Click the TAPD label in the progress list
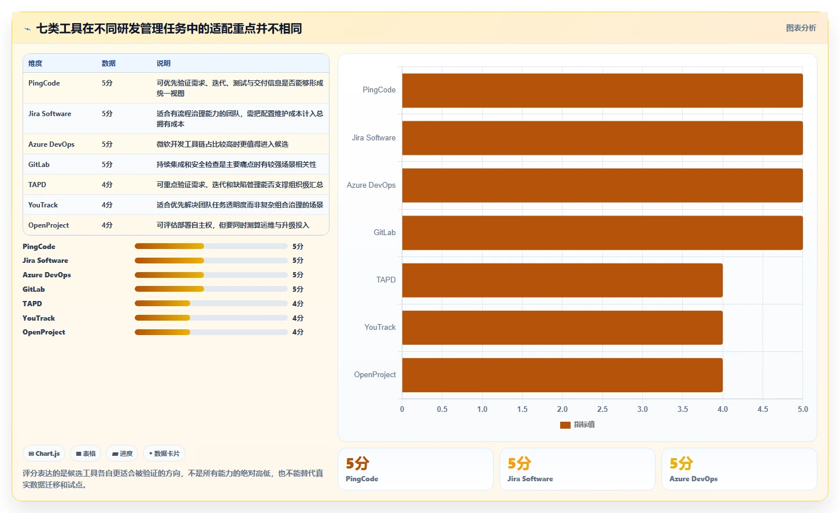The image size is (840, 513). (32, 304)
